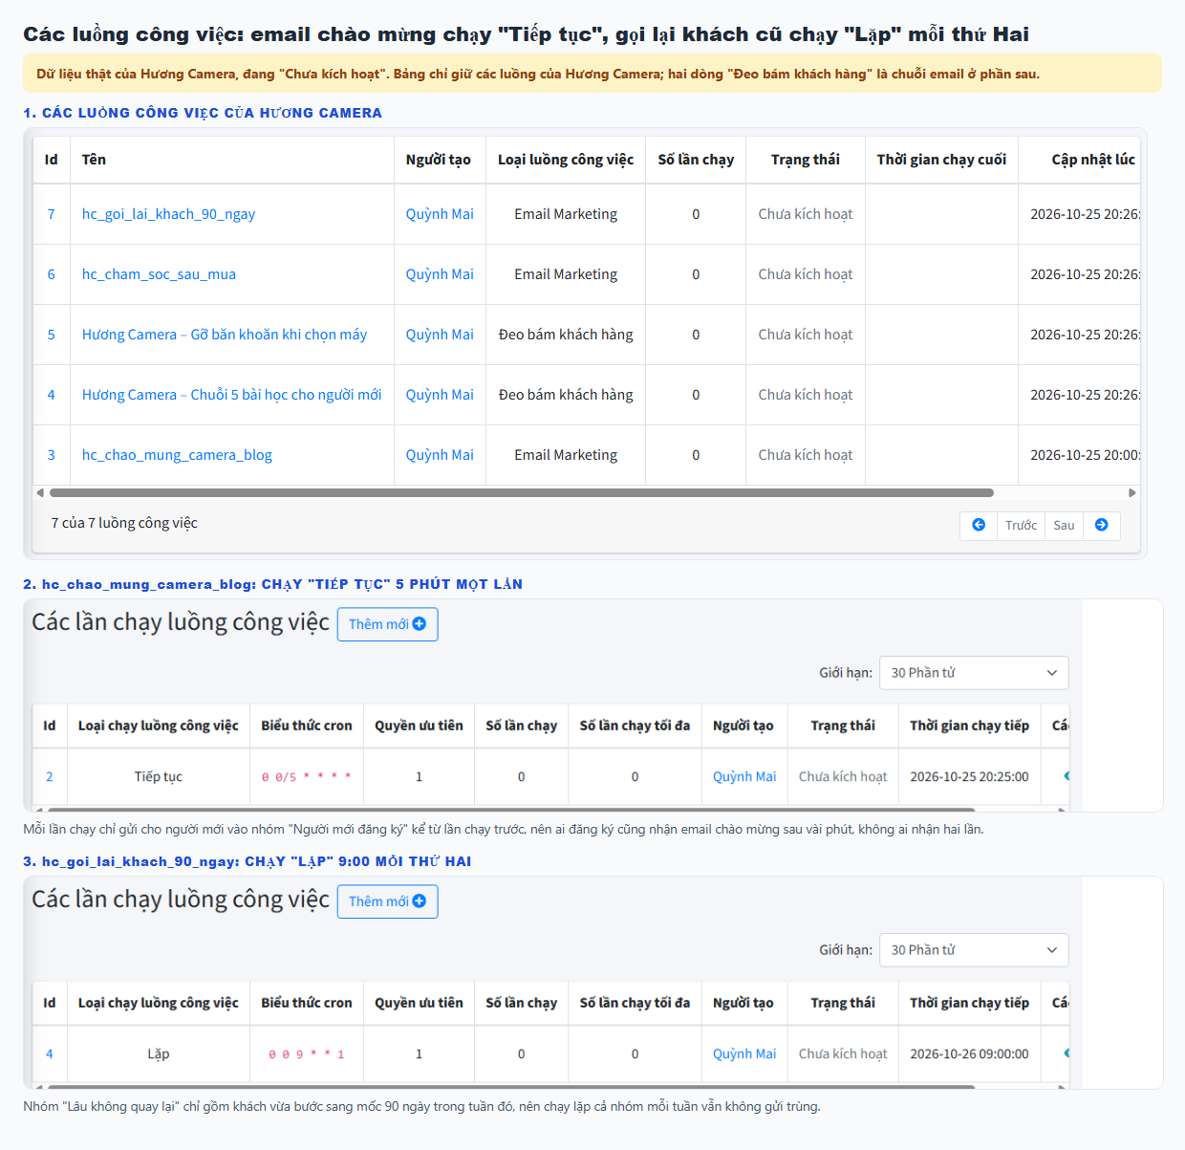Open workflow hc_cham_soc_sau_mua link
Screen dimensions: 1185x1150
click(159, 274)
